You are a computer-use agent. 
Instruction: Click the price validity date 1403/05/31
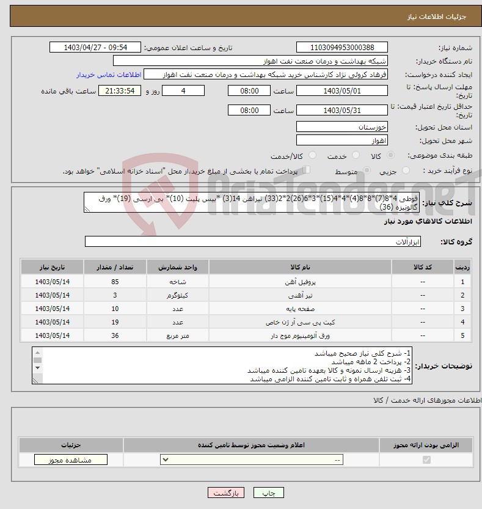pos(342,110)
